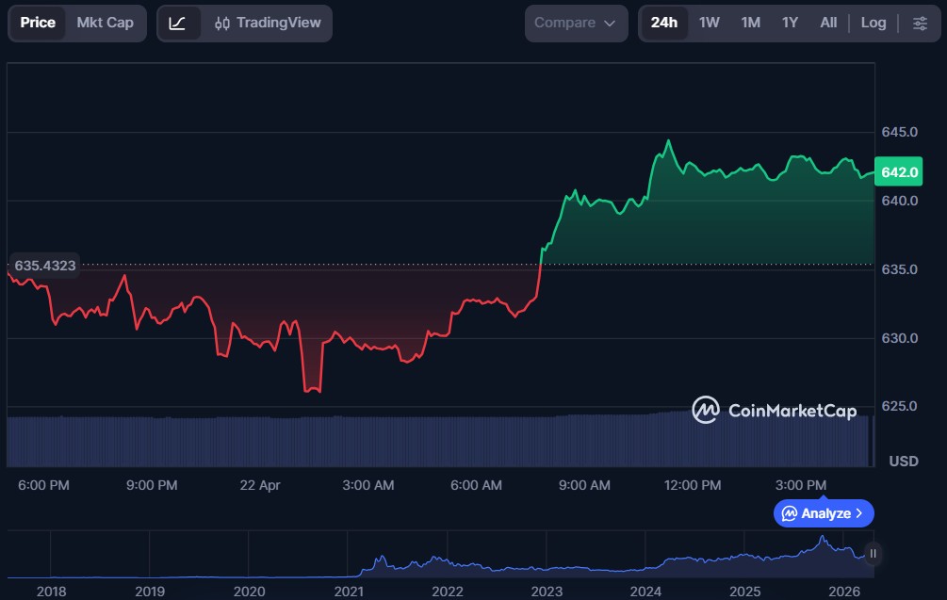The height and width of the screenshot is (600, 947).
Task: Click the green 642.0 current price tag
Action: pyautogui.click(x=898, y=172)
